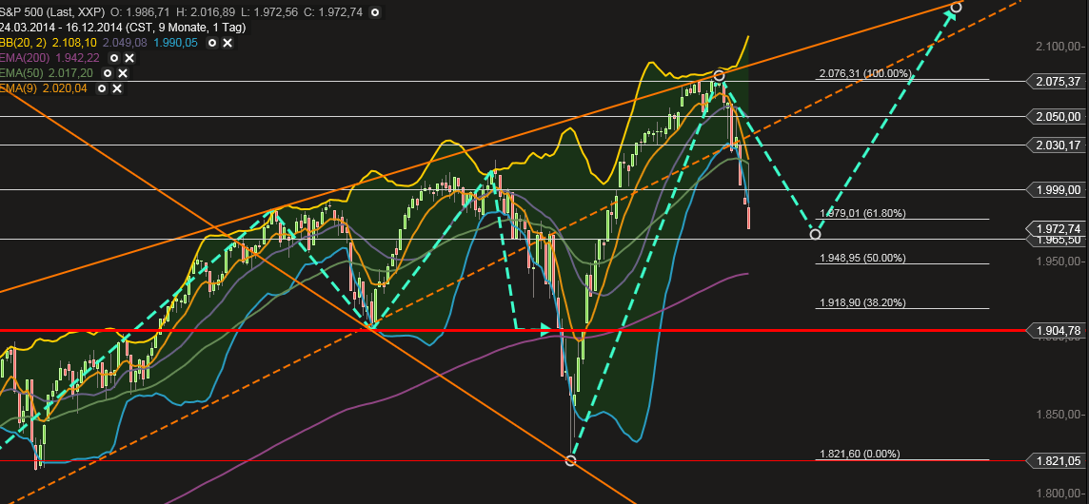Click the small cyan arrowhead on red line
Image resolution: width=1089 pixels, height=504 pixels.
(x=545, y=330)
